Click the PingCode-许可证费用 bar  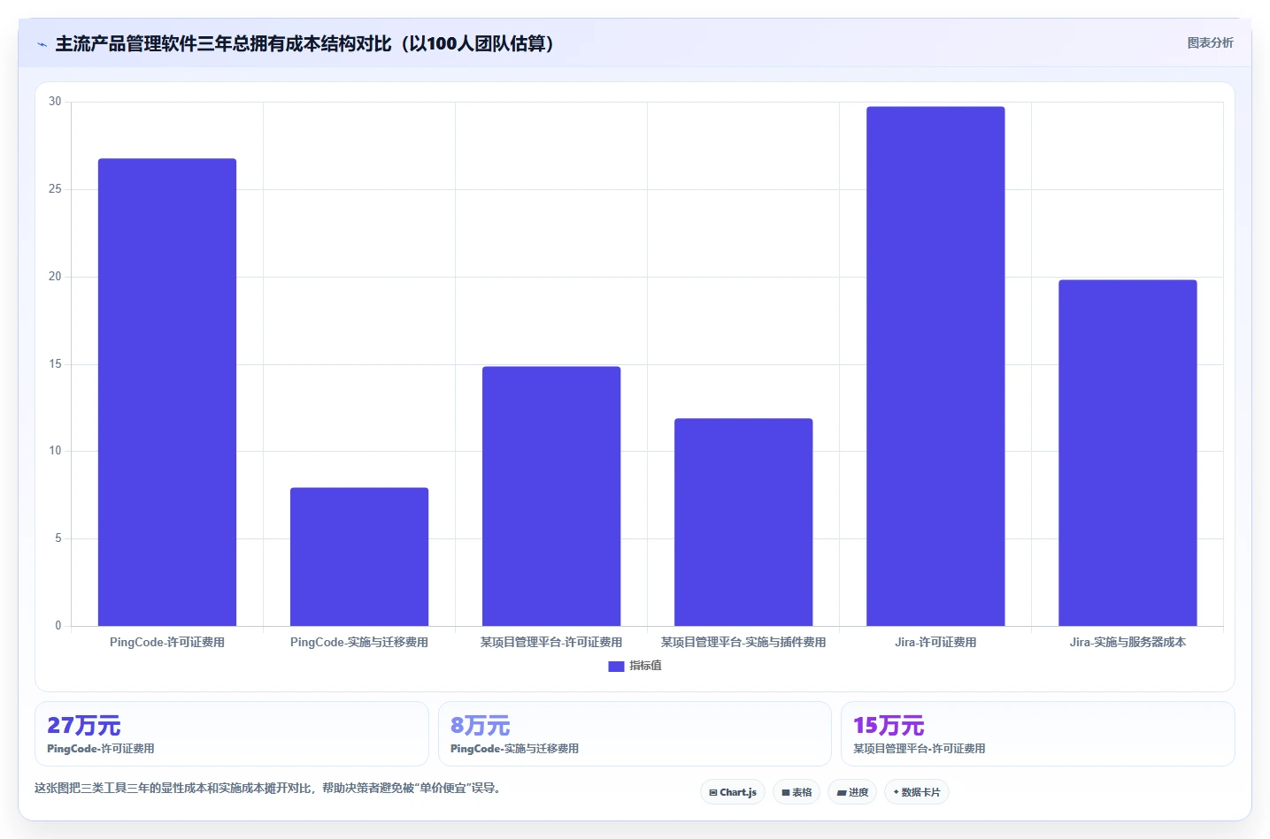(x=167, y=393)
